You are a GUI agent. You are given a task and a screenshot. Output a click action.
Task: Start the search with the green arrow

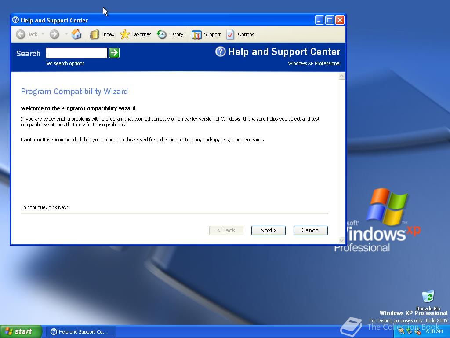(114, 52)
